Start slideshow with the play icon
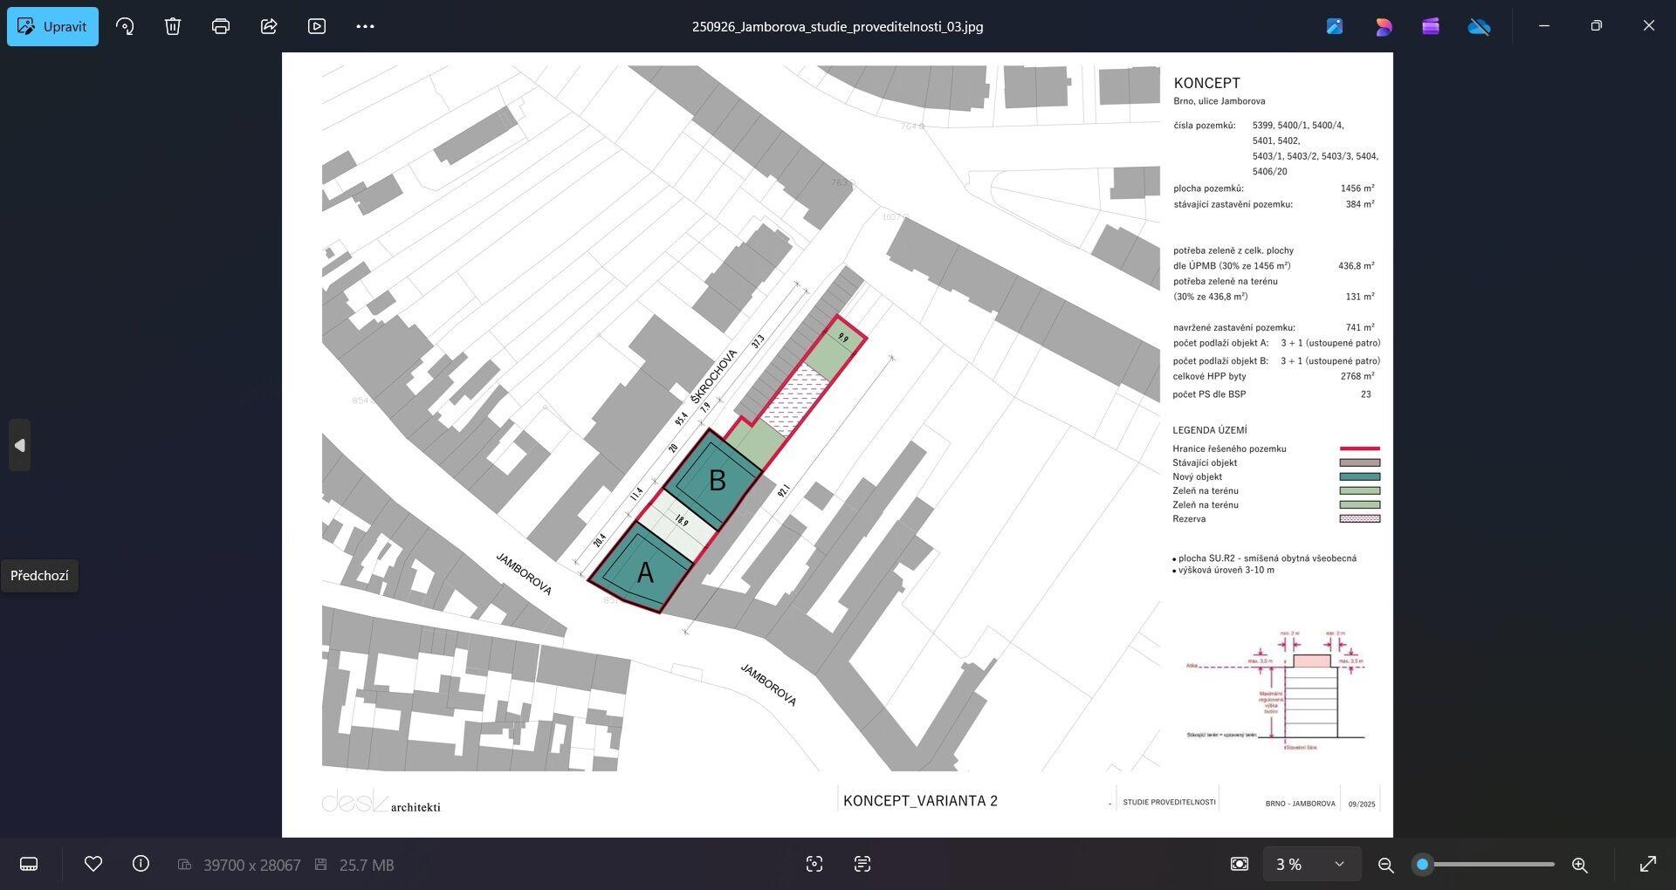The width and height of the screenshot is (1676, 890). 317,26
